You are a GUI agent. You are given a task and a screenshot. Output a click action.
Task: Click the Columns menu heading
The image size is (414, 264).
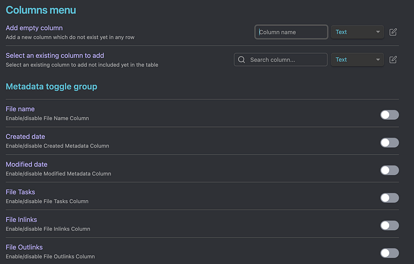pos(41,10)
